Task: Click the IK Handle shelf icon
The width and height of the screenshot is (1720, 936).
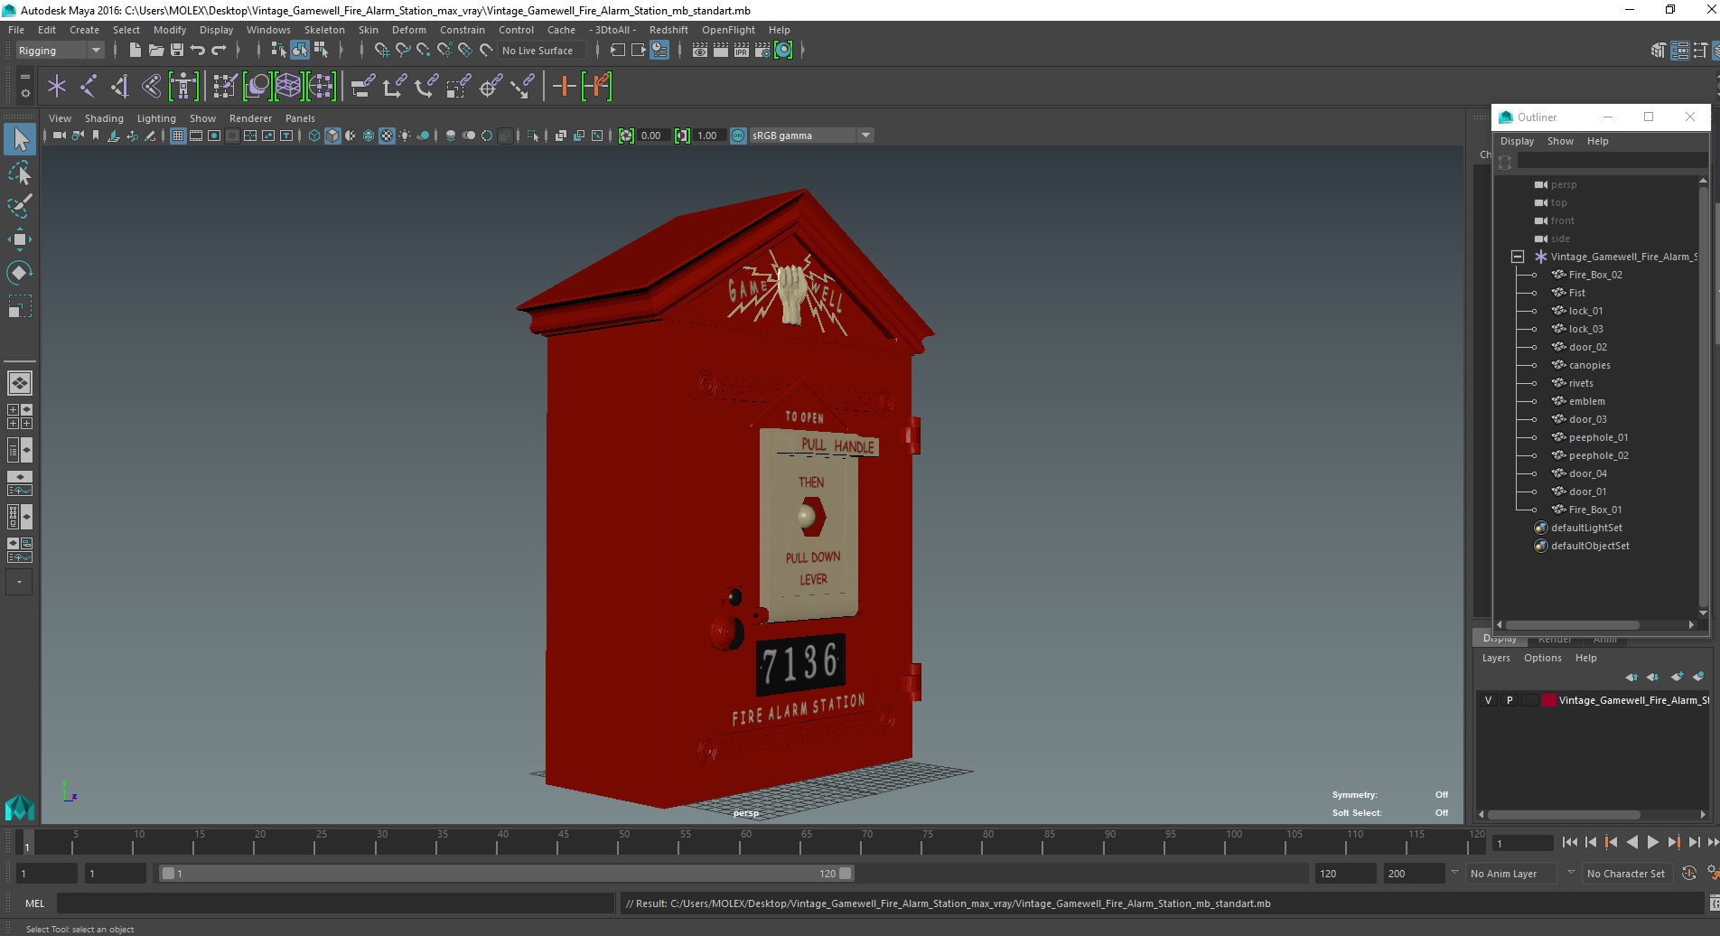Action: pos(119,87)
